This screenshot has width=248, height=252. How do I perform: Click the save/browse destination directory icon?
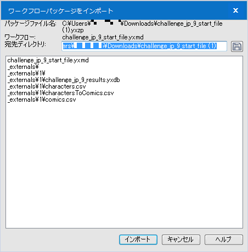pyautogui.click(x=237, y=46)
